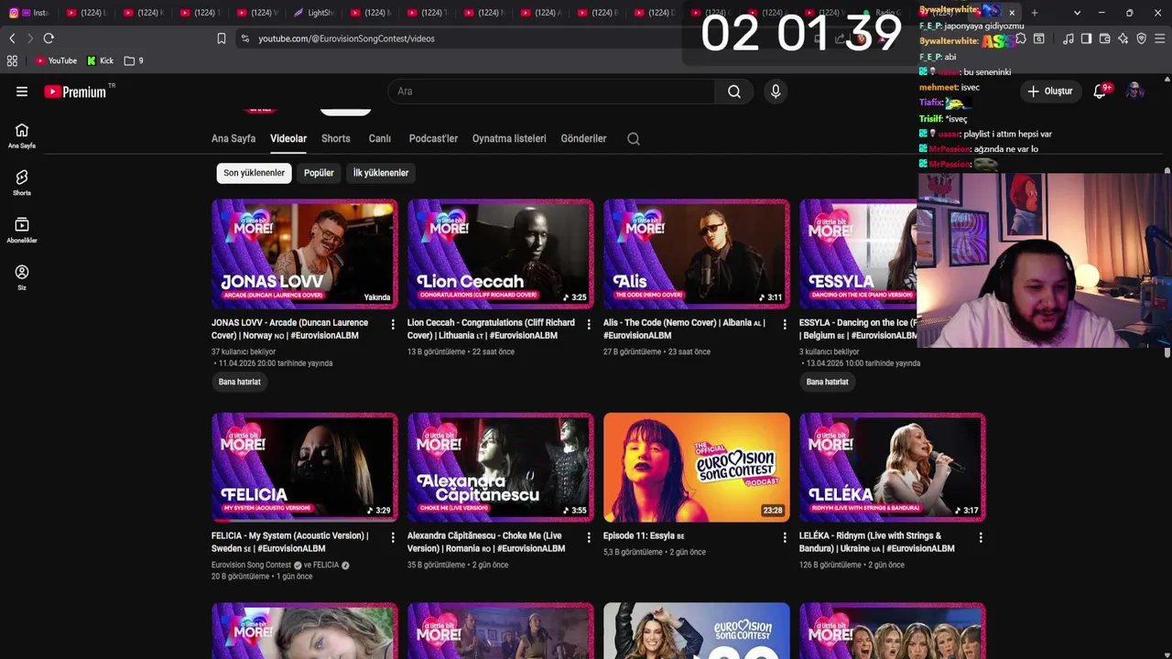Click the YouTube Premium logo

pyautogui.click(x=76, y=92)
